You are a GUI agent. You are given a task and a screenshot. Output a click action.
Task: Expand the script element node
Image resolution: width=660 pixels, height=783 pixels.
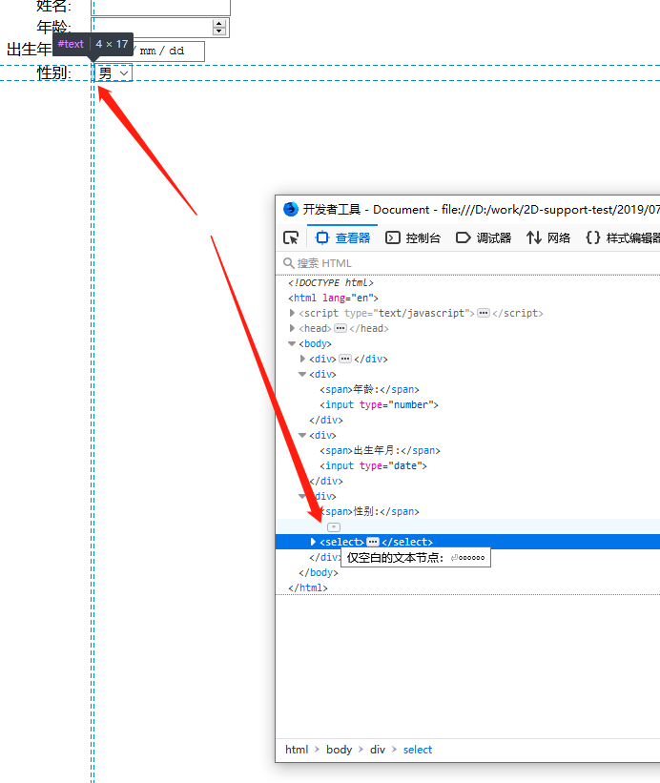(x=292, y=313)
